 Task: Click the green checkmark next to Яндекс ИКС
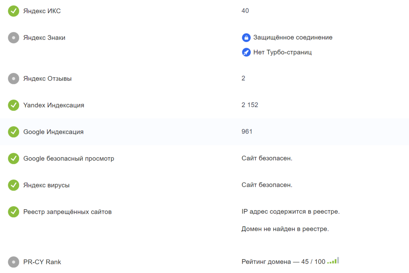13,11
